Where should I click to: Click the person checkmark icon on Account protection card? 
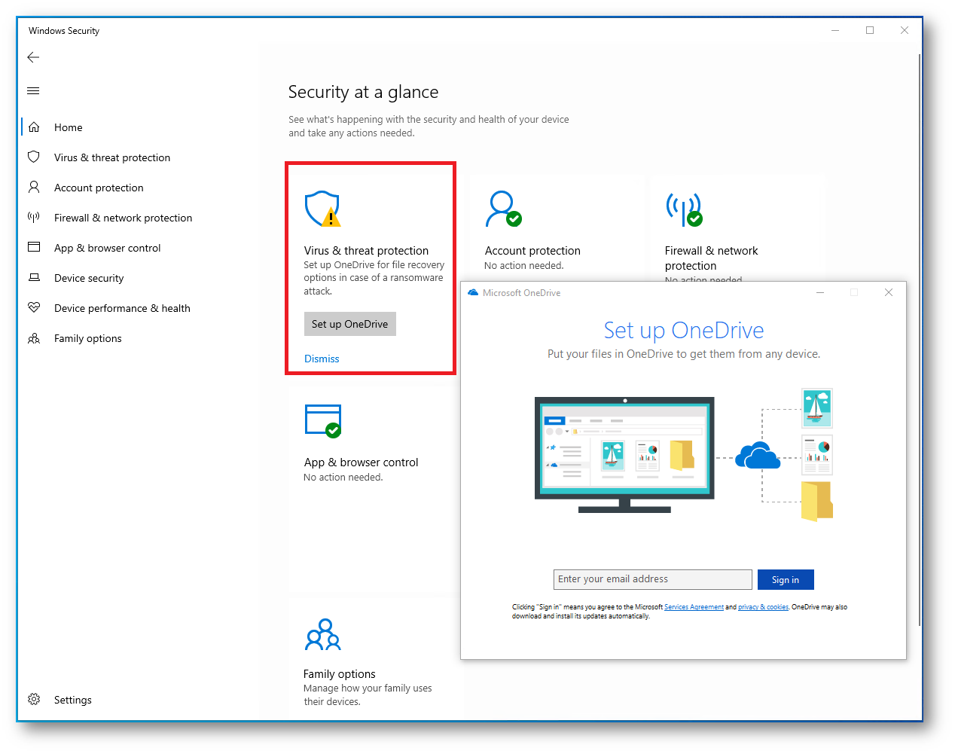(x=503, y=209)
